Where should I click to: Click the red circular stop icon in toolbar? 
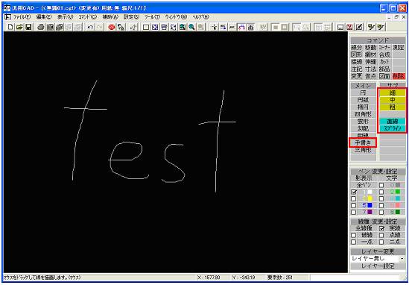click(x=112, y=27)
